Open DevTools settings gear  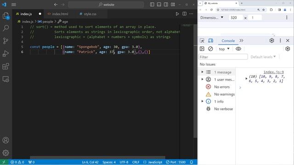pos(271,41)
